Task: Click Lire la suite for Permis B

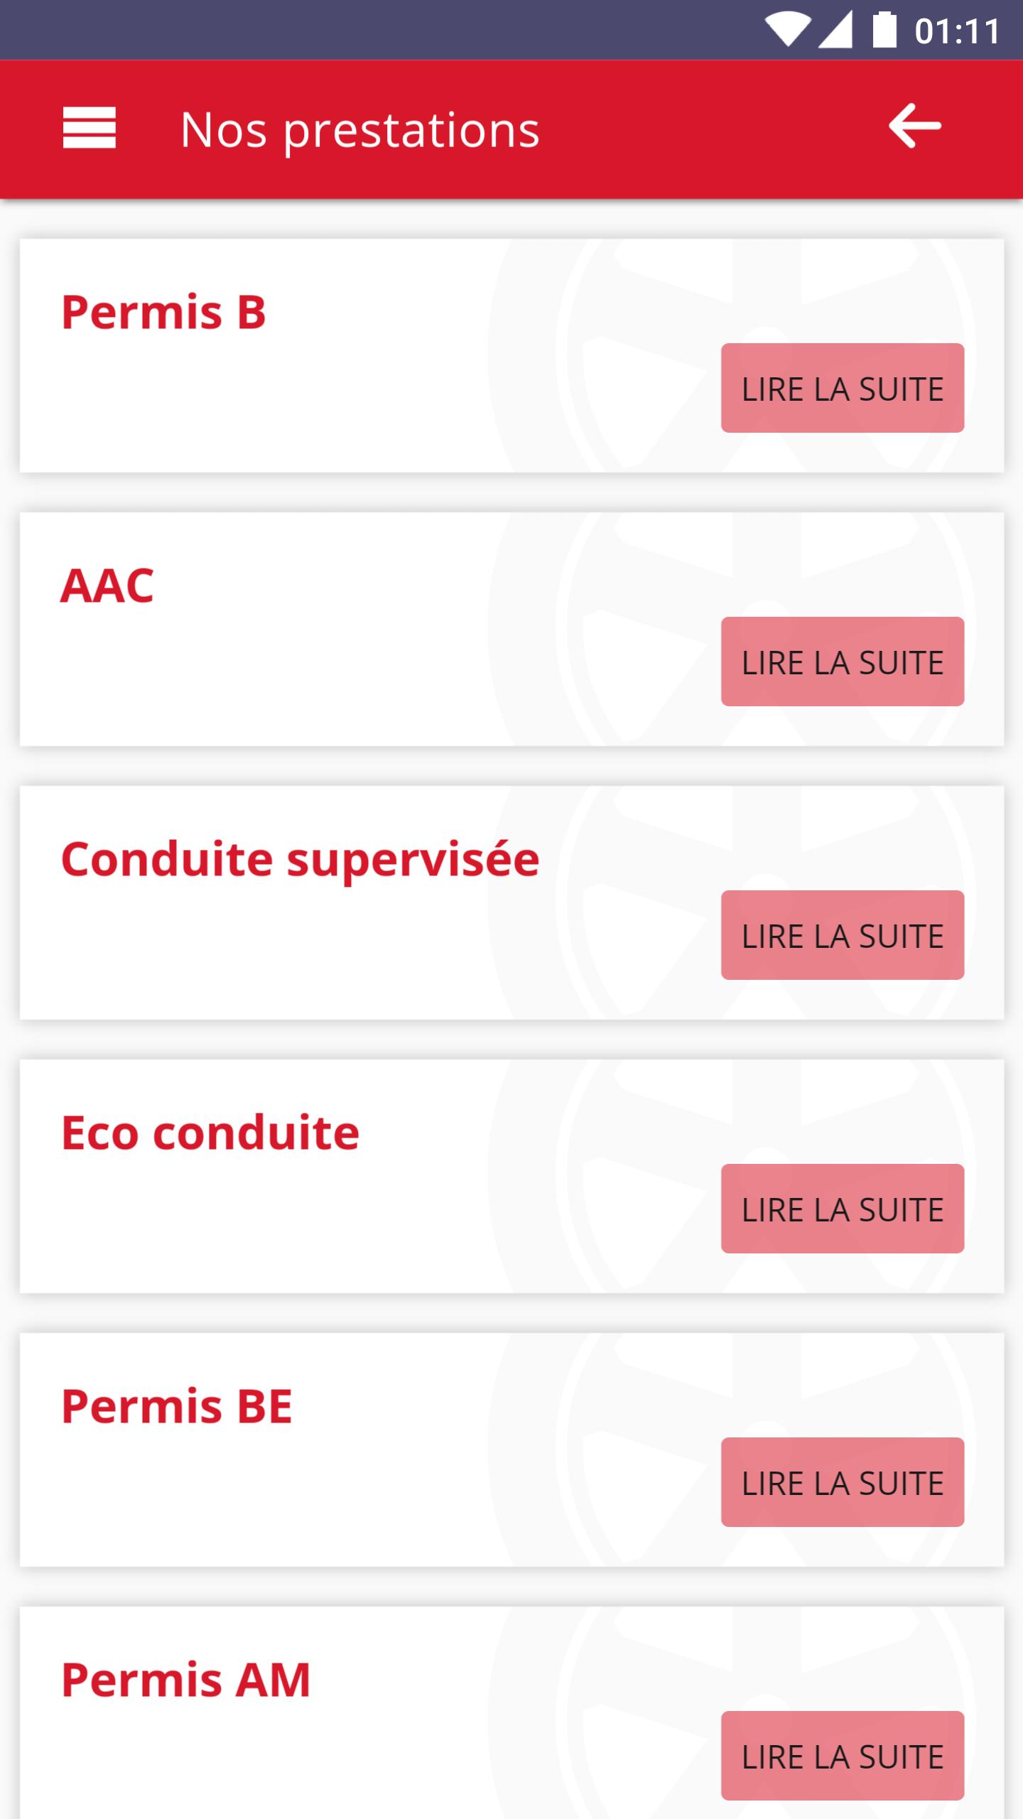Action: tap(842, 388)
